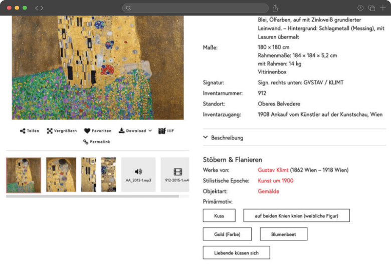391x265 pixels.
Task: Select the first full painting thumbnail
Action: point(24,175)
